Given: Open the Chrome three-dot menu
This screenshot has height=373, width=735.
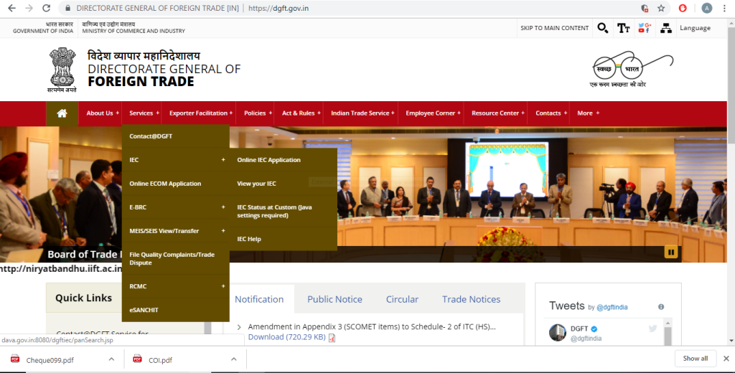Looking at the screenshot, I should tap(724, 8).
